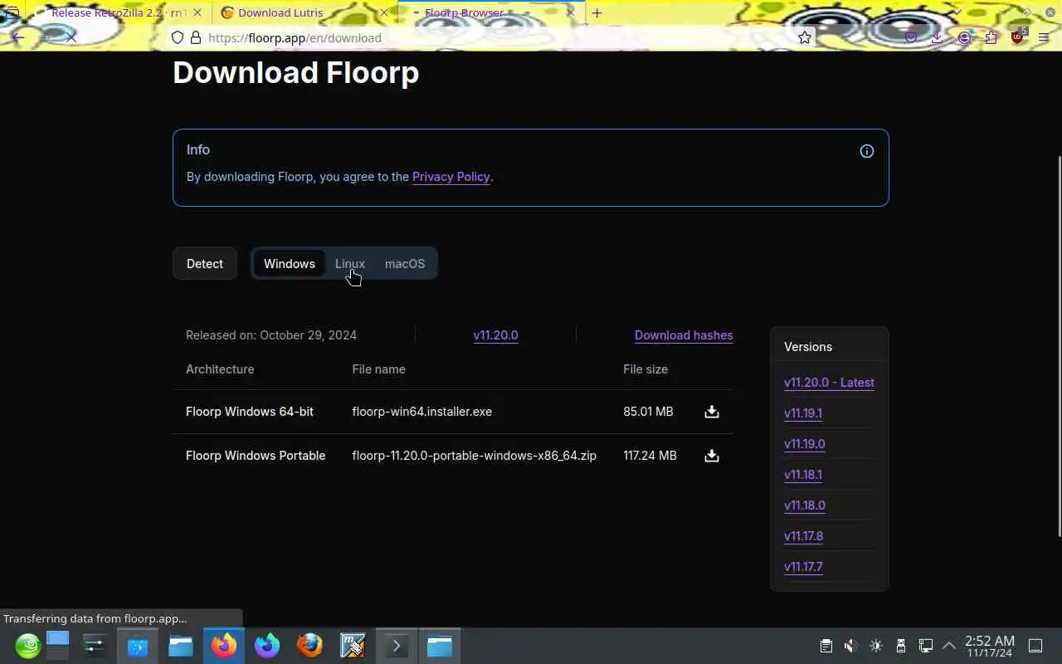This screenshot has width=1062, height=664.
Task: Open version v11.17.8 in Versions list
Action: 804,536
